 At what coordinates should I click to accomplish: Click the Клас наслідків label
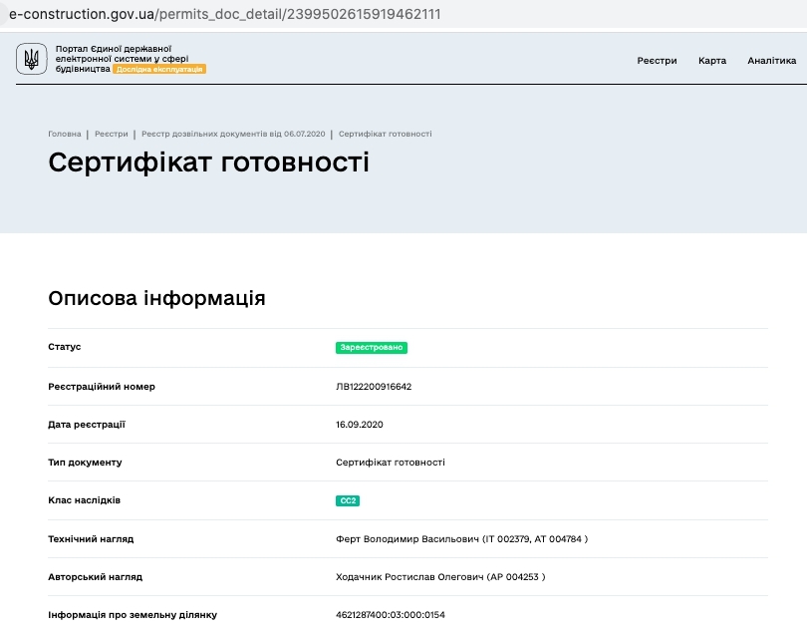[x=84, y=500]
